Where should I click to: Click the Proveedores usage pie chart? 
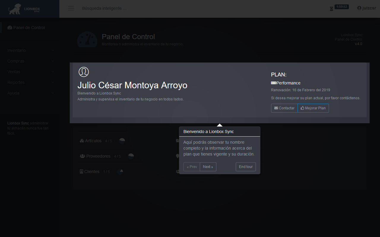131,156
